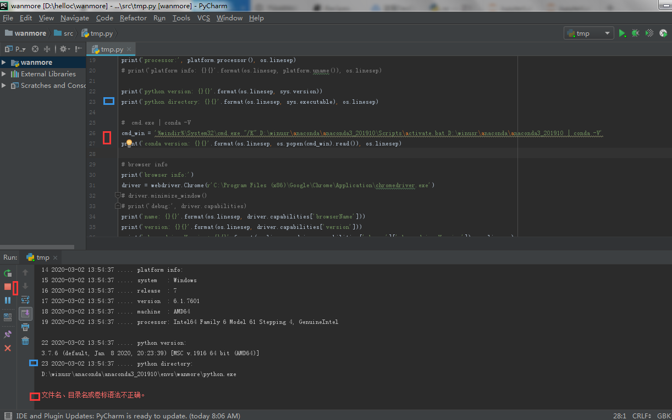
Task: Collapse the fold marker at line 33
Action: point(118,206)
